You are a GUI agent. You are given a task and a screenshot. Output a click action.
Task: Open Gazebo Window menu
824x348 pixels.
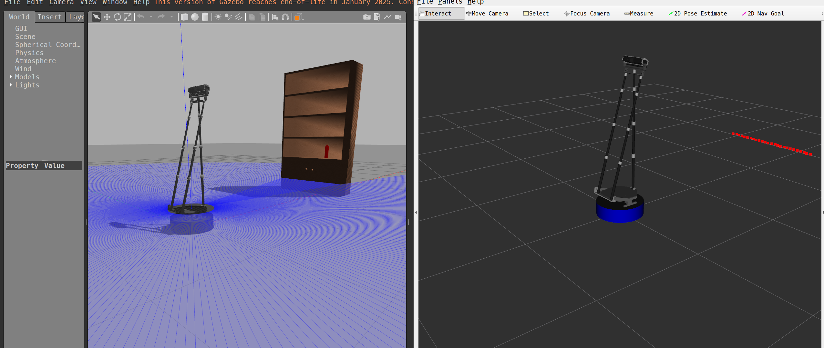point(115,2)
